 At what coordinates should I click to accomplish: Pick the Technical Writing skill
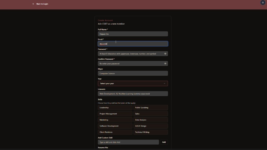pos(151,132)
